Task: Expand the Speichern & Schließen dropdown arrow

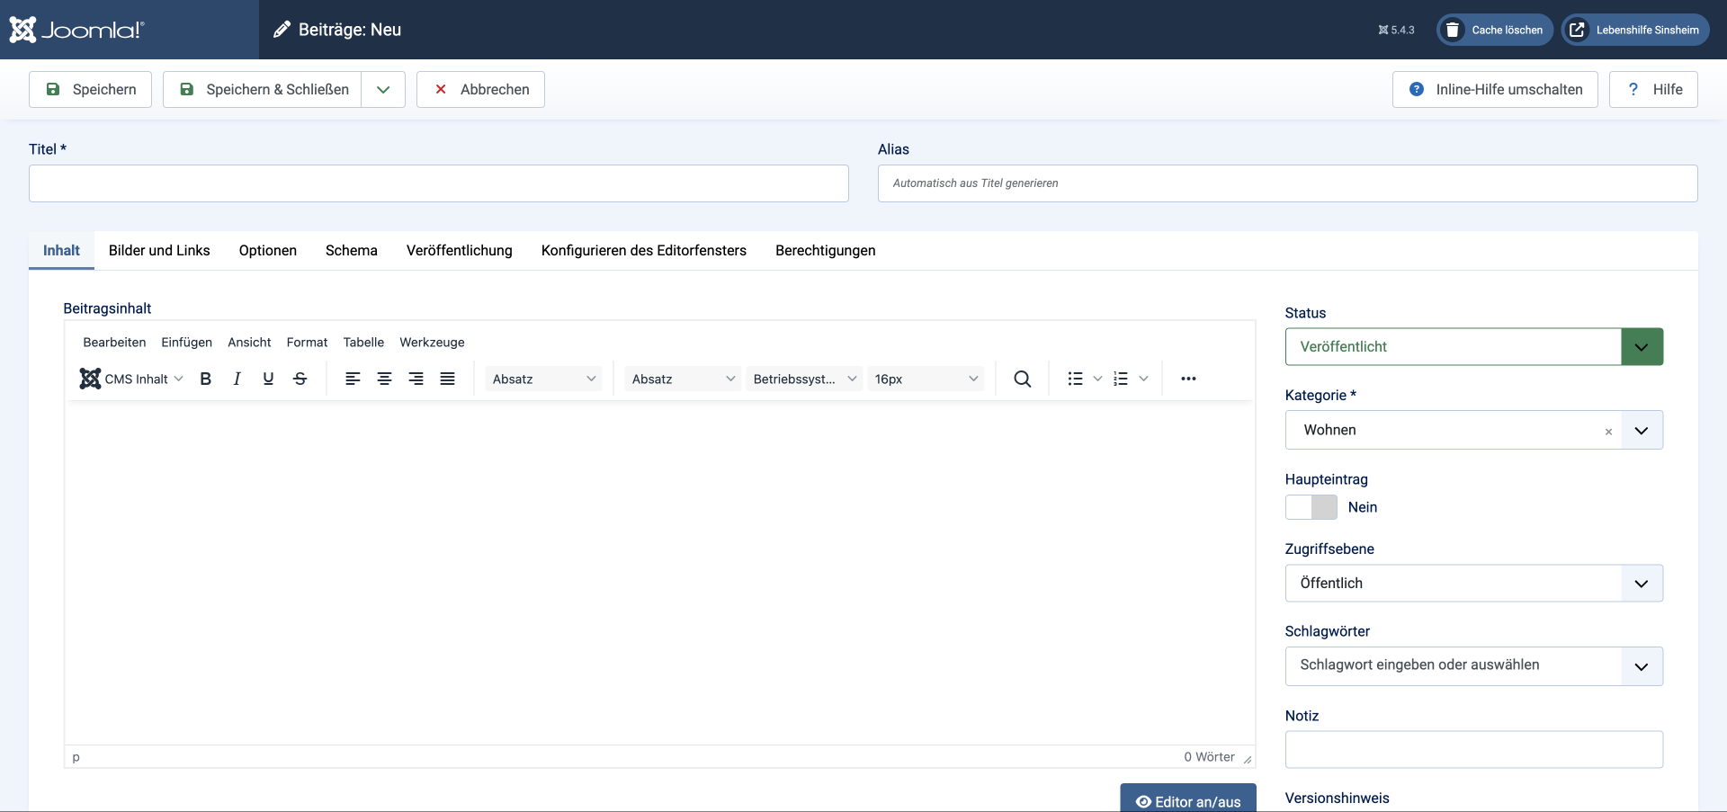Action: pyautogui.click(x=383, y=89)
